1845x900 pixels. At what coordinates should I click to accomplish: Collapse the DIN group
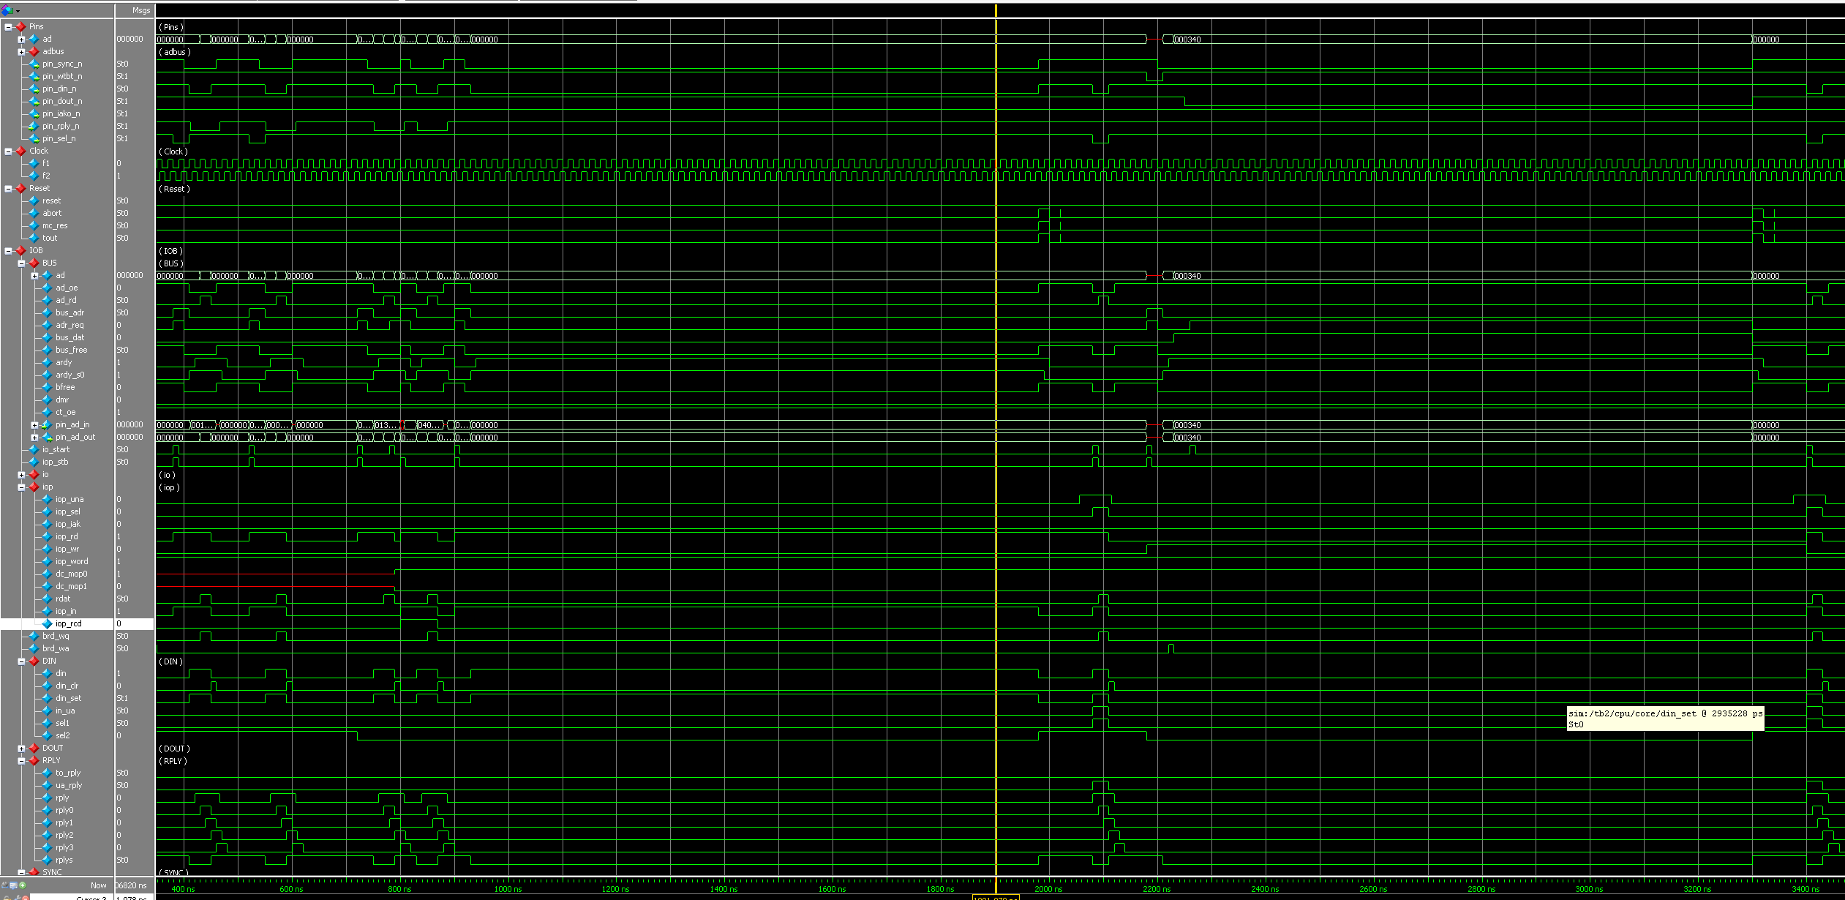pos(21,661)
